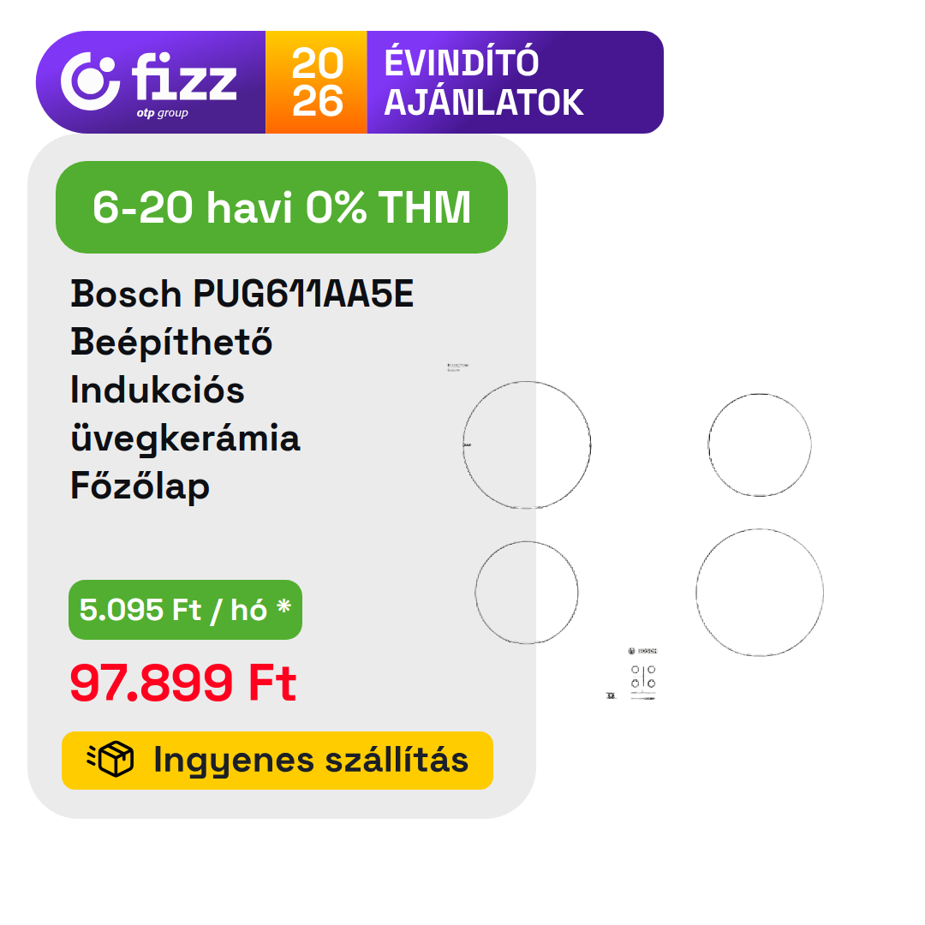Click the green 6-20 havi 0% THM banner

coord(282,207)
